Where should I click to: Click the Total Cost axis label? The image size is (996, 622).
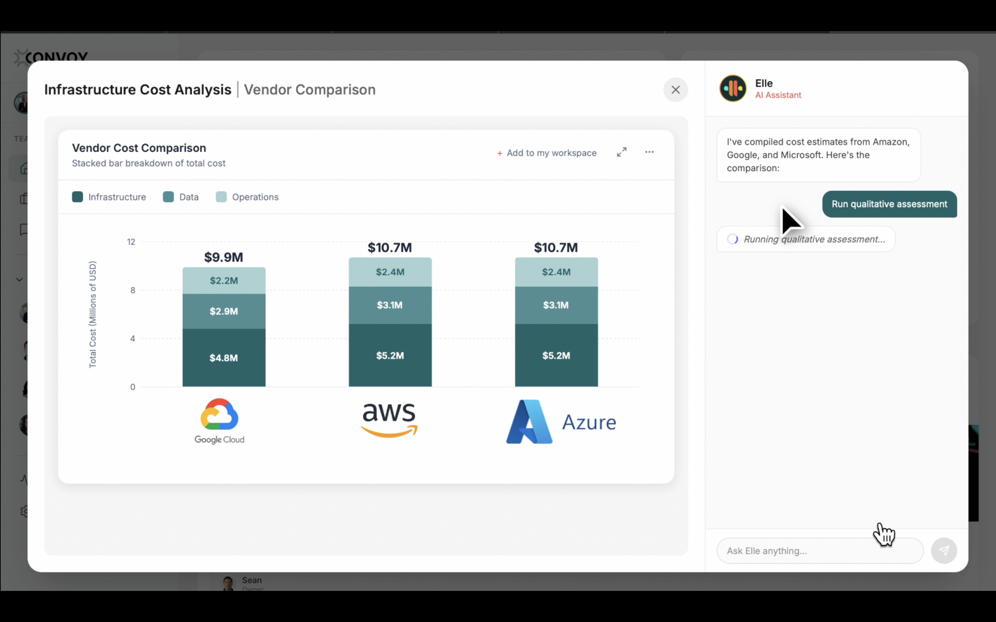coord(93,314)
